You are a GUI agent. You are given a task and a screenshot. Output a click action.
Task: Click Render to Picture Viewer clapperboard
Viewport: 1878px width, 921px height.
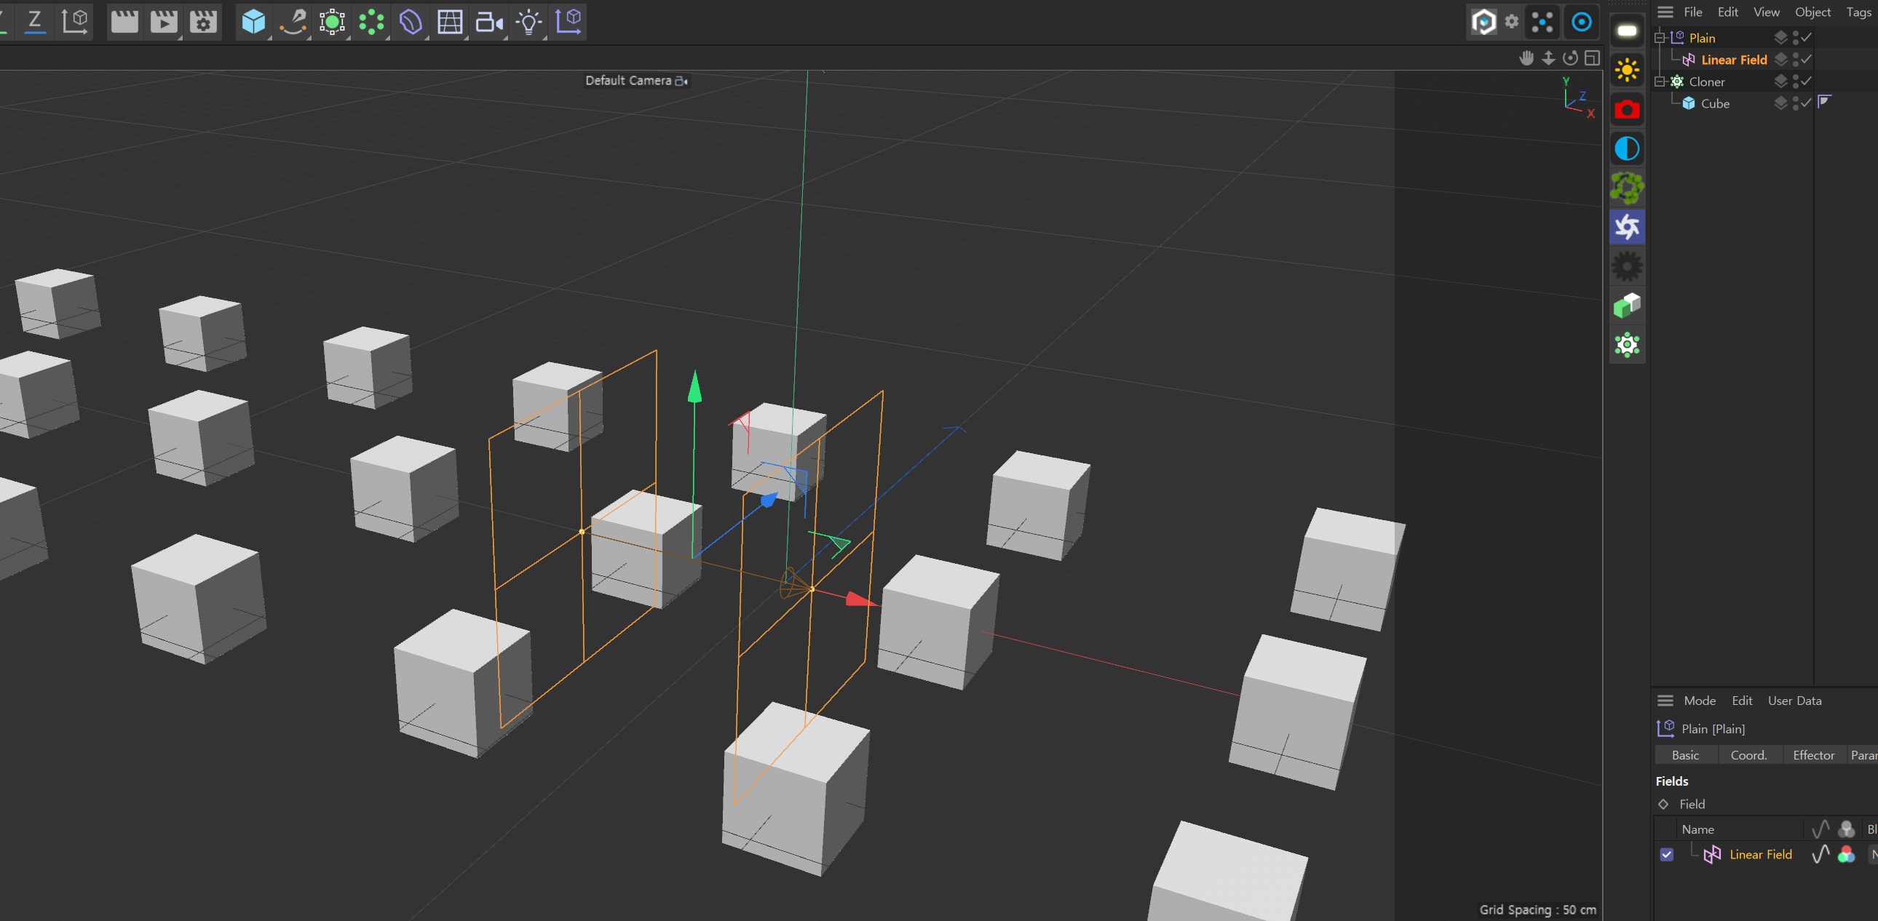coord(163,22)
